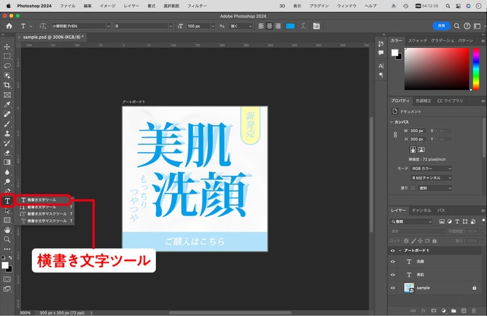Select the Brush tool
This screenshot has width=487, height=316.
click(x=7, y=124)
